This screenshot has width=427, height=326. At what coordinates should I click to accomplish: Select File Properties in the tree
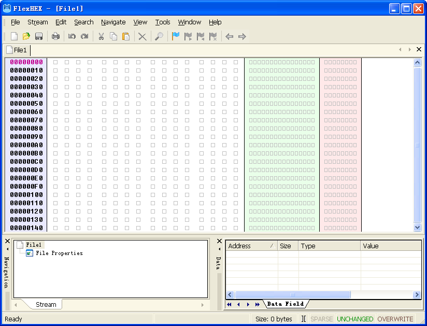tap(59, 253)
